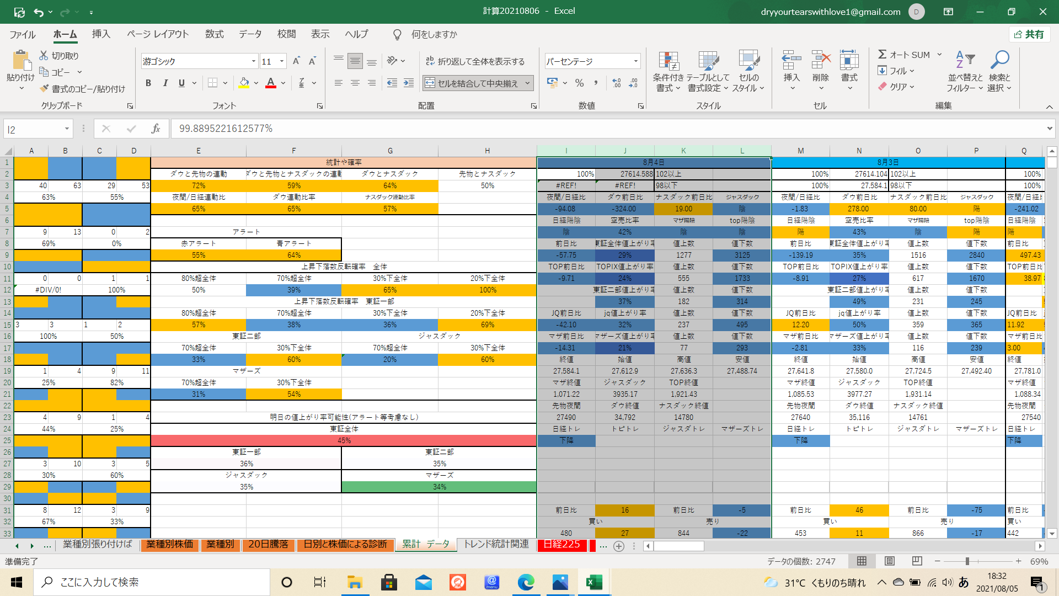This screenshot has height=596, width=1059.
Task: Open the Name Box dropdown arrow
Action: (x=67, y=129)
